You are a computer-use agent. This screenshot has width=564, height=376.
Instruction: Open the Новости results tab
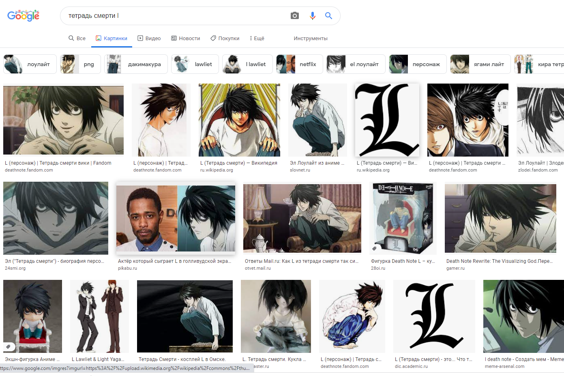185,38
